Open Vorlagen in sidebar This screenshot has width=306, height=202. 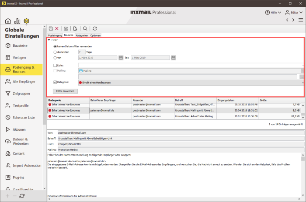[21, 58]
